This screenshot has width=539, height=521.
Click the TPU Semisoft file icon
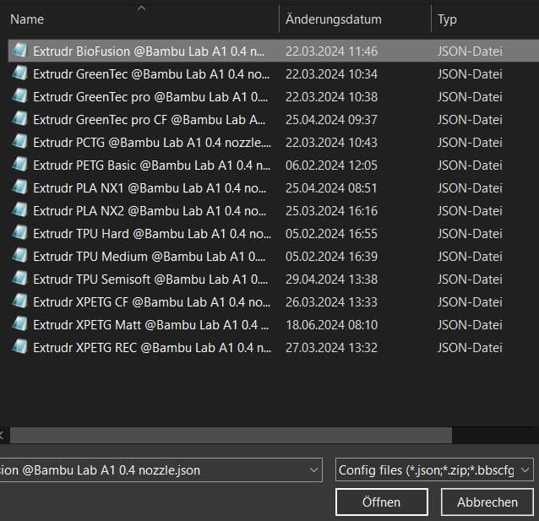click(19, 279)
